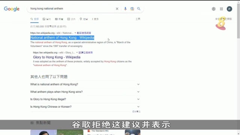Clear the search box with X
The image size is (240, 135).
(117, 9)
